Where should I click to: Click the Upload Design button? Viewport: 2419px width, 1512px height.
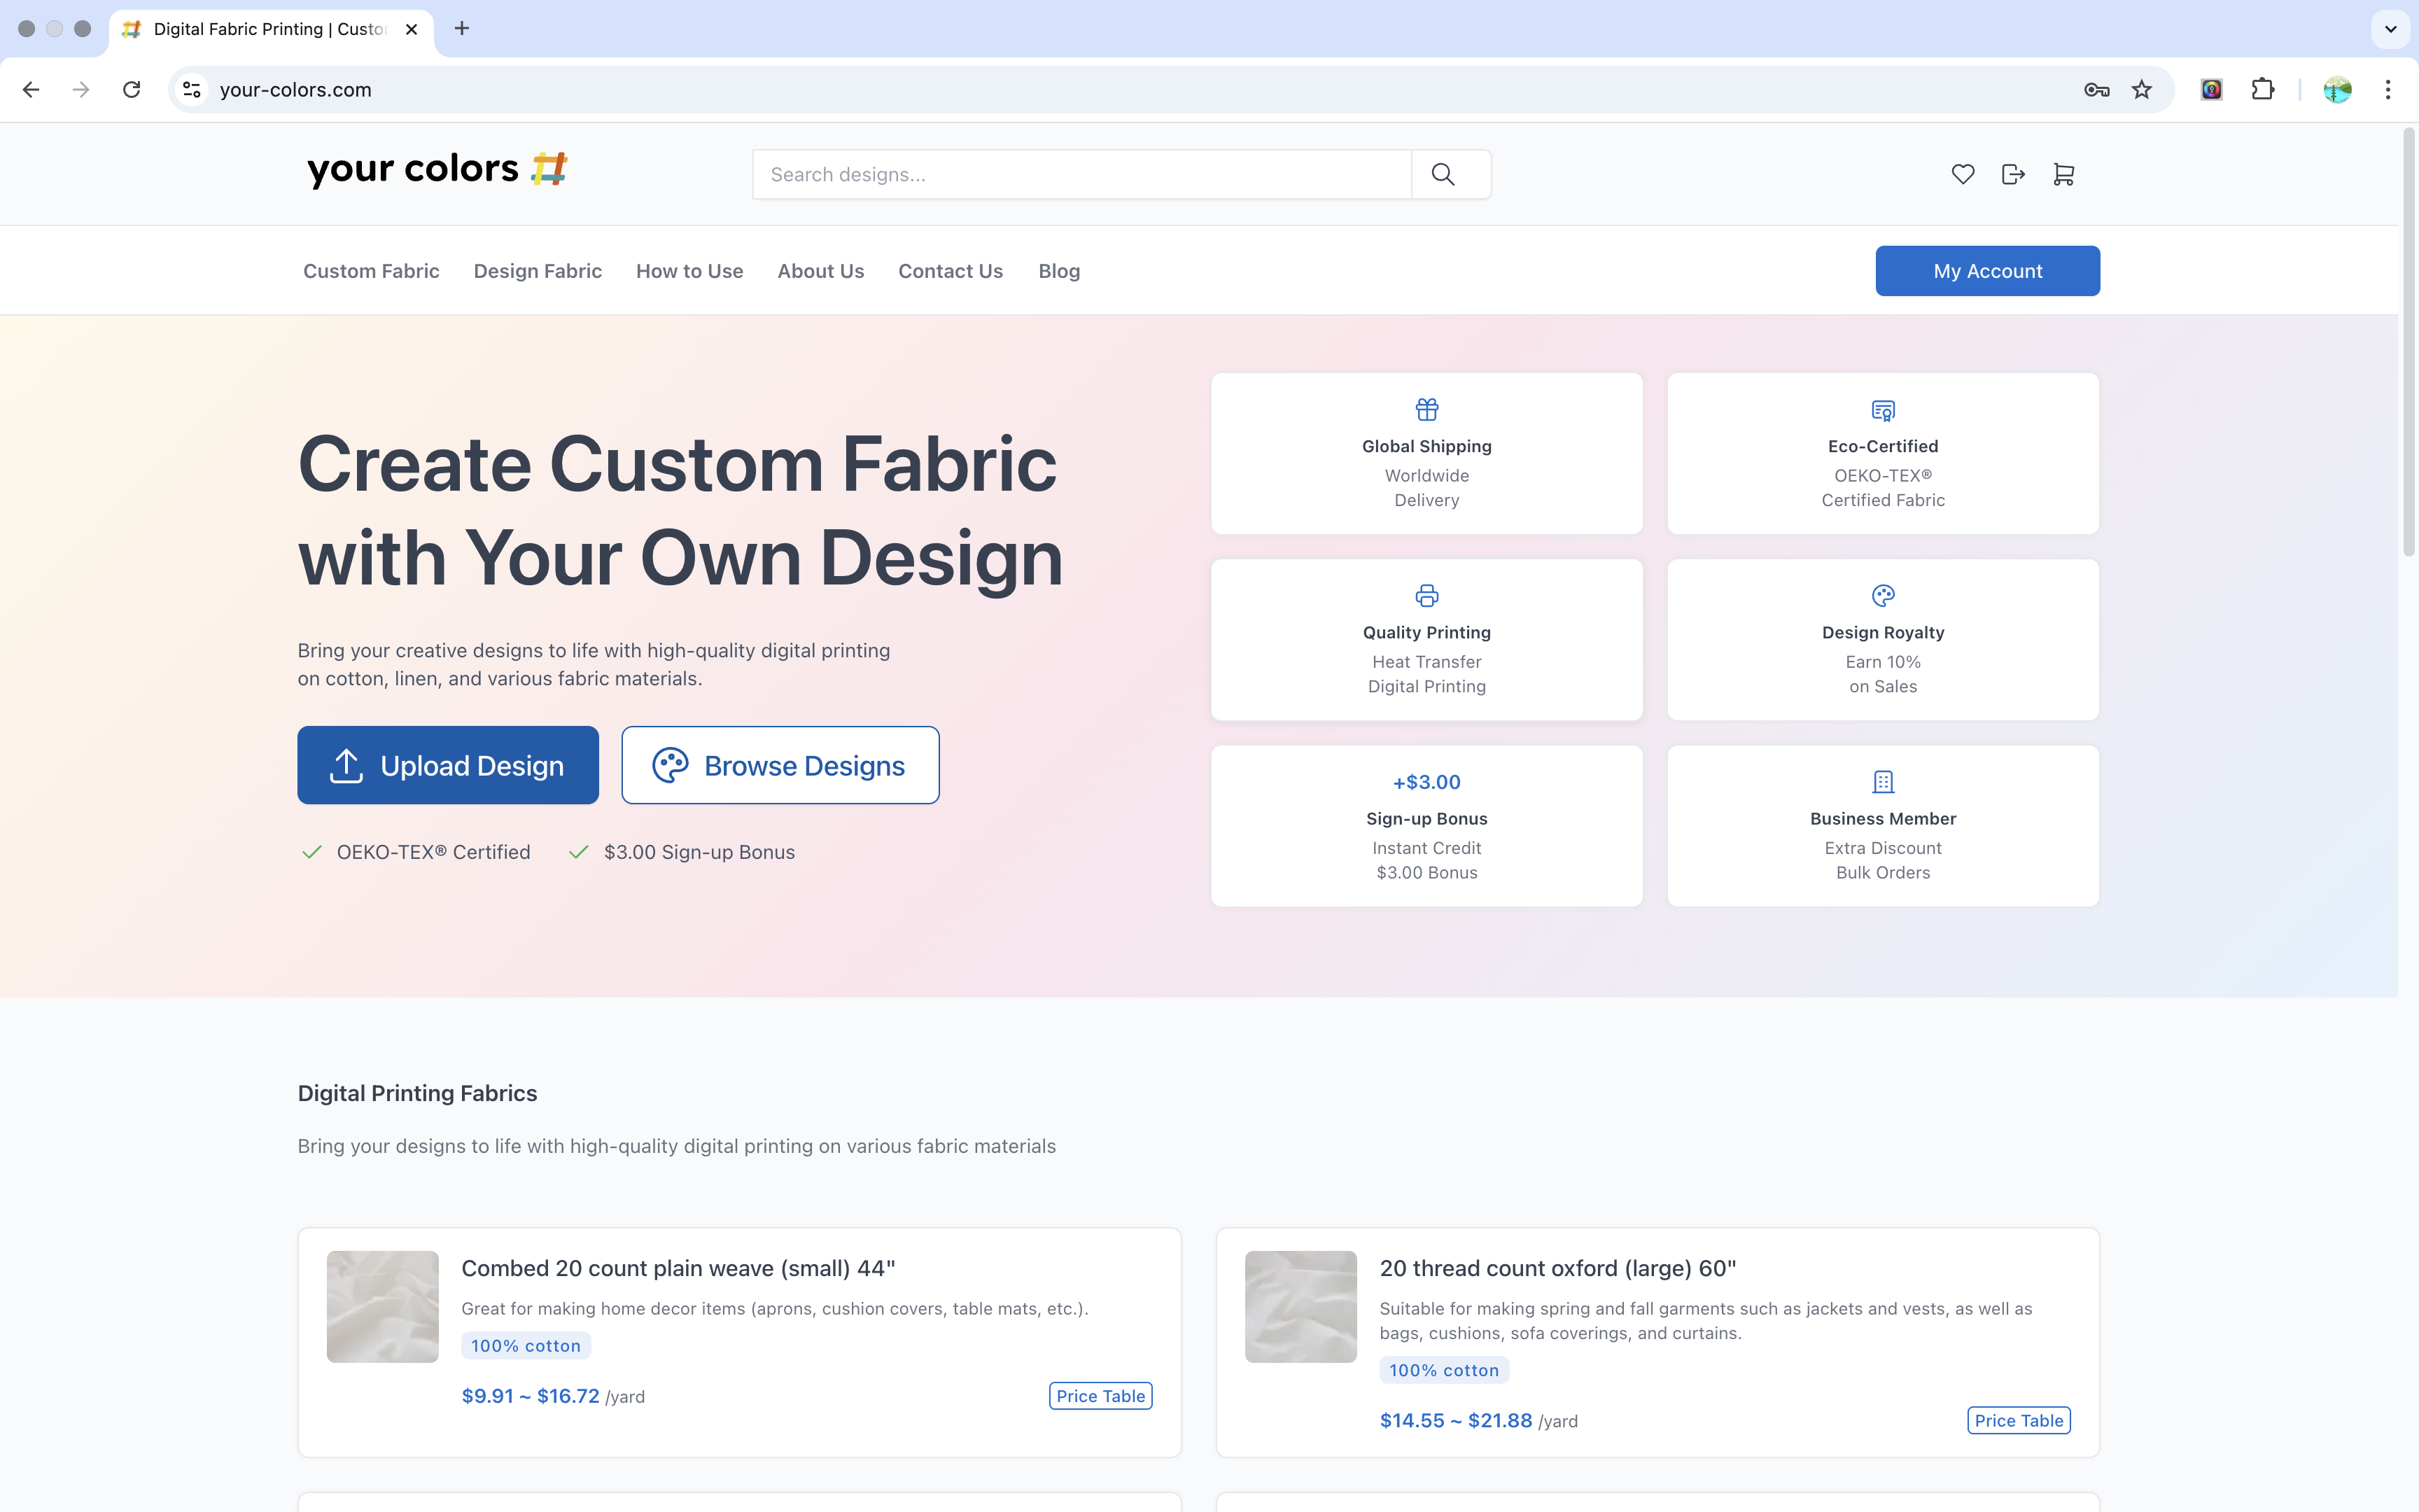tap(448, 765)
